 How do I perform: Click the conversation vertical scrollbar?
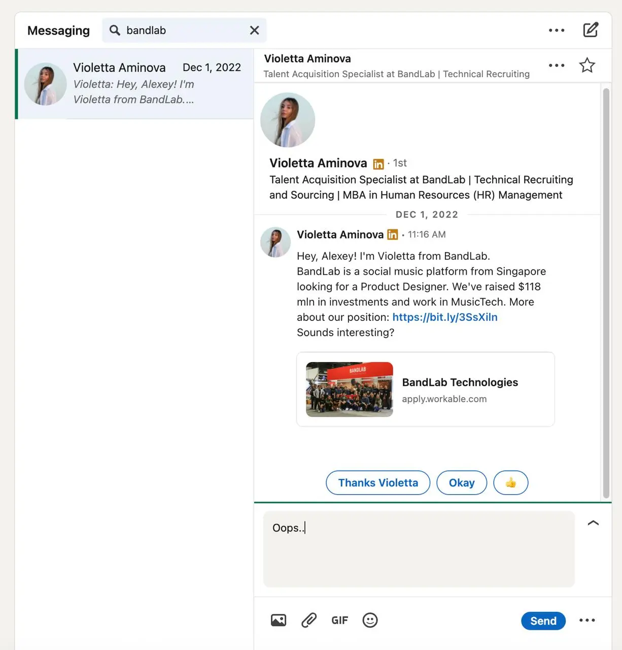pos(606,294)
